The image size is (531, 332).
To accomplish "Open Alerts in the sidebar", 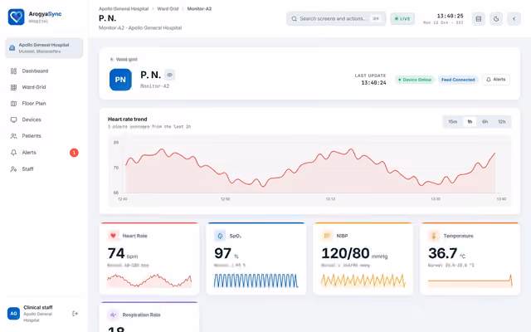I will coord(44,153).
